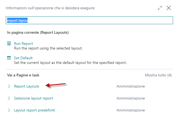This screenshot has width=178, height=118.
Task: Show all results via Mostra tutto (4)
Action: point(158,75)
